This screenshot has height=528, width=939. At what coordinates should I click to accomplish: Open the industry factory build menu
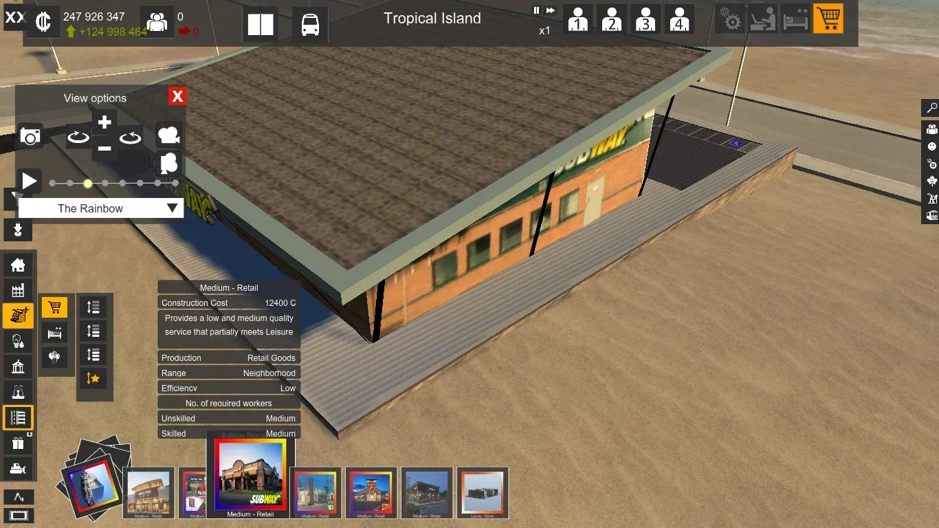18,291
